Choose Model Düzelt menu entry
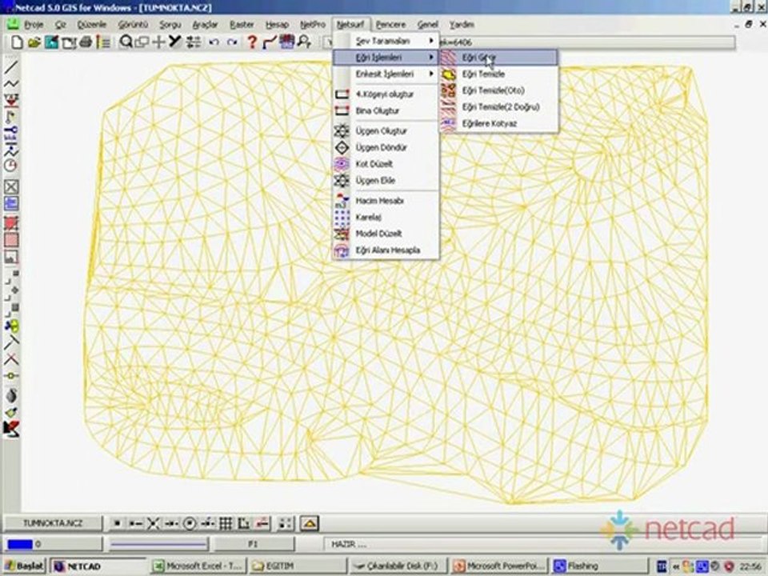Screen dimensions: 768x576 coord(386,234)
